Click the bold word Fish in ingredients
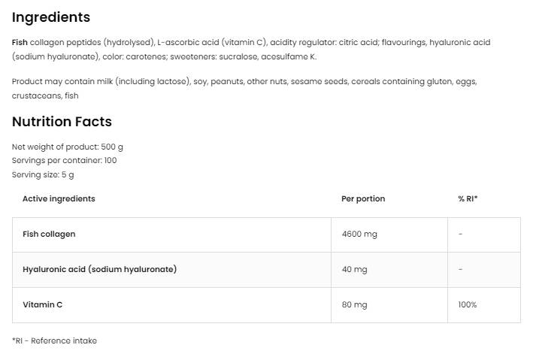533x354 pixels. (x=20, y=42)
